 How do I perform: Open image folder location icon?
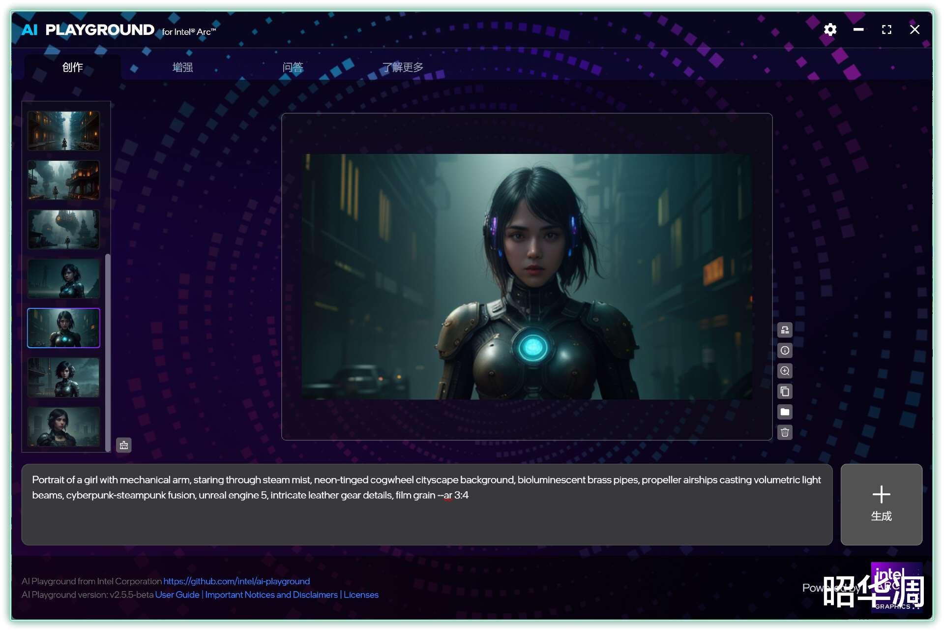click(785, 412)
